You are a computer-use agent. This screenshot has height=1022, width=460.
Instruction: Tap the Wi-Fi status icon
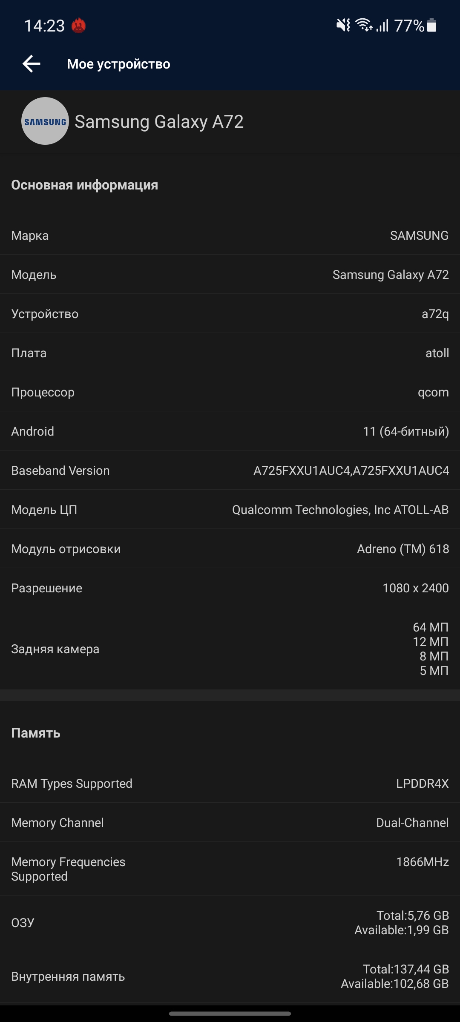click(x=364, y=26)
